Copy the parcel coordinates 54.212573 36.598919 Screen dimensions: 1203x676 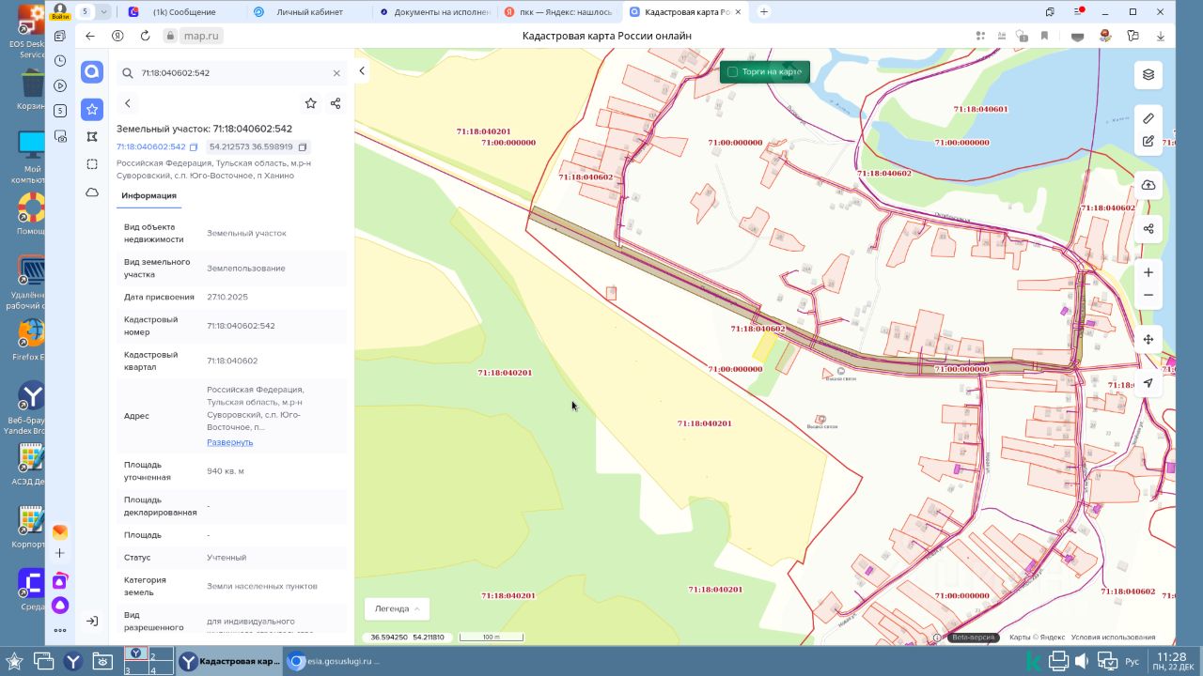pyautogui.click(x=303, y=147)
